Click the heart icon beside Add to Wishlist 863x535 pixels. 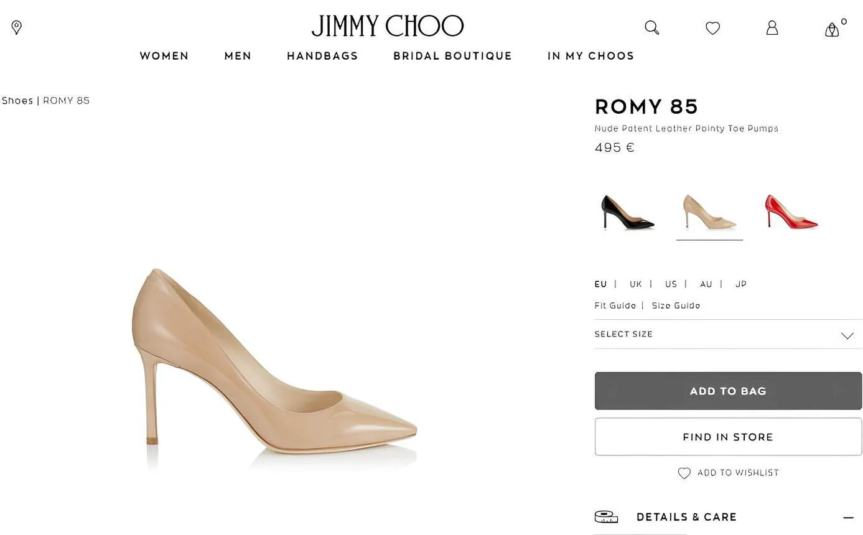click(684, 473)
